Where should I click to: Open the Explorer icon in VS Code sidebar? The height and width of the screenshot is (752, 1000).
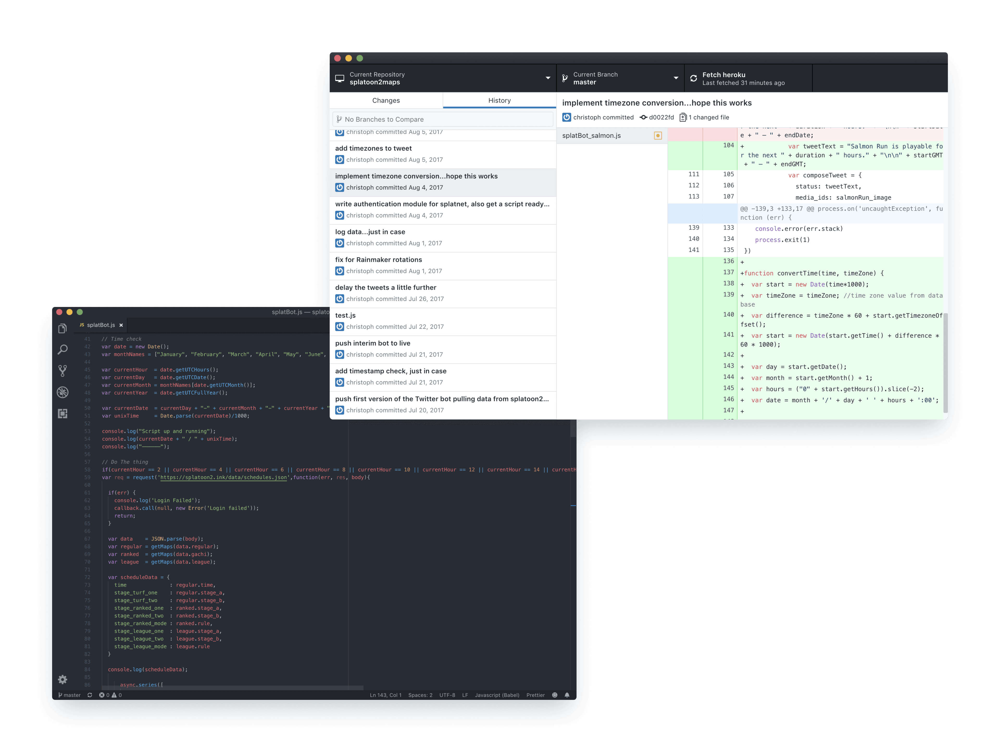click(63, 329)
